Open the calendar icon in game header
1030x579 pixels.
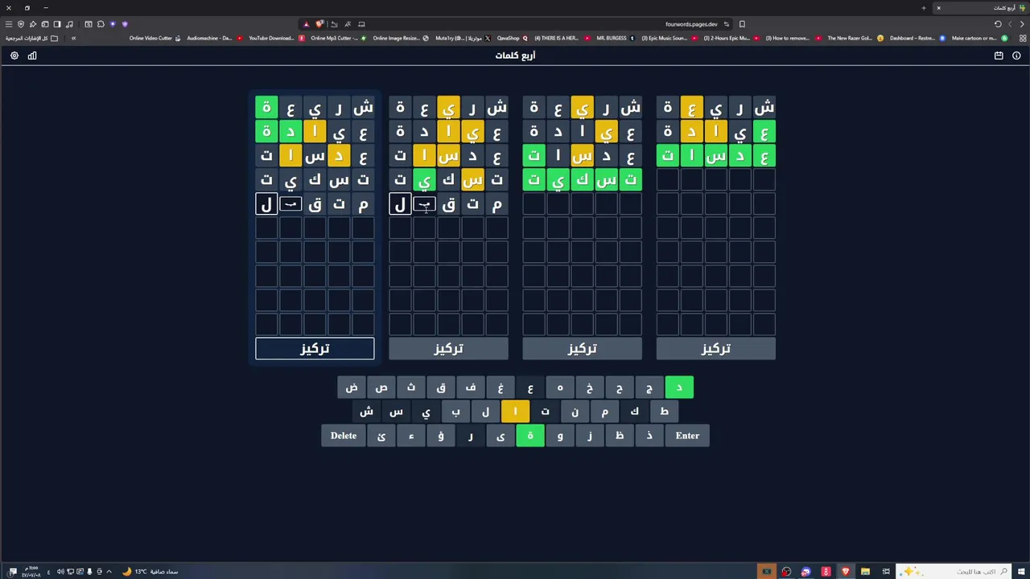[x=999, y=55]
